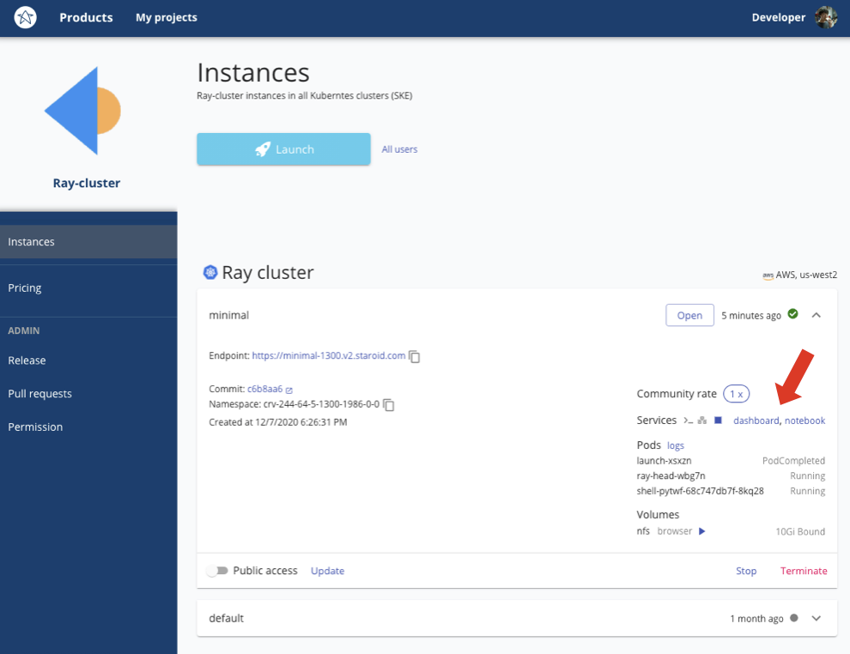Click the 1 x community rate badge
Screen dimensions: 850x654
(736, 394)
